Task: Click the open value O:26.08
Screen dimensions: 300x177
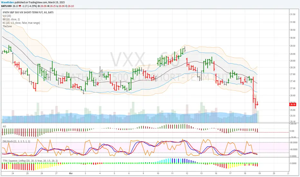Action: (42, 6)
